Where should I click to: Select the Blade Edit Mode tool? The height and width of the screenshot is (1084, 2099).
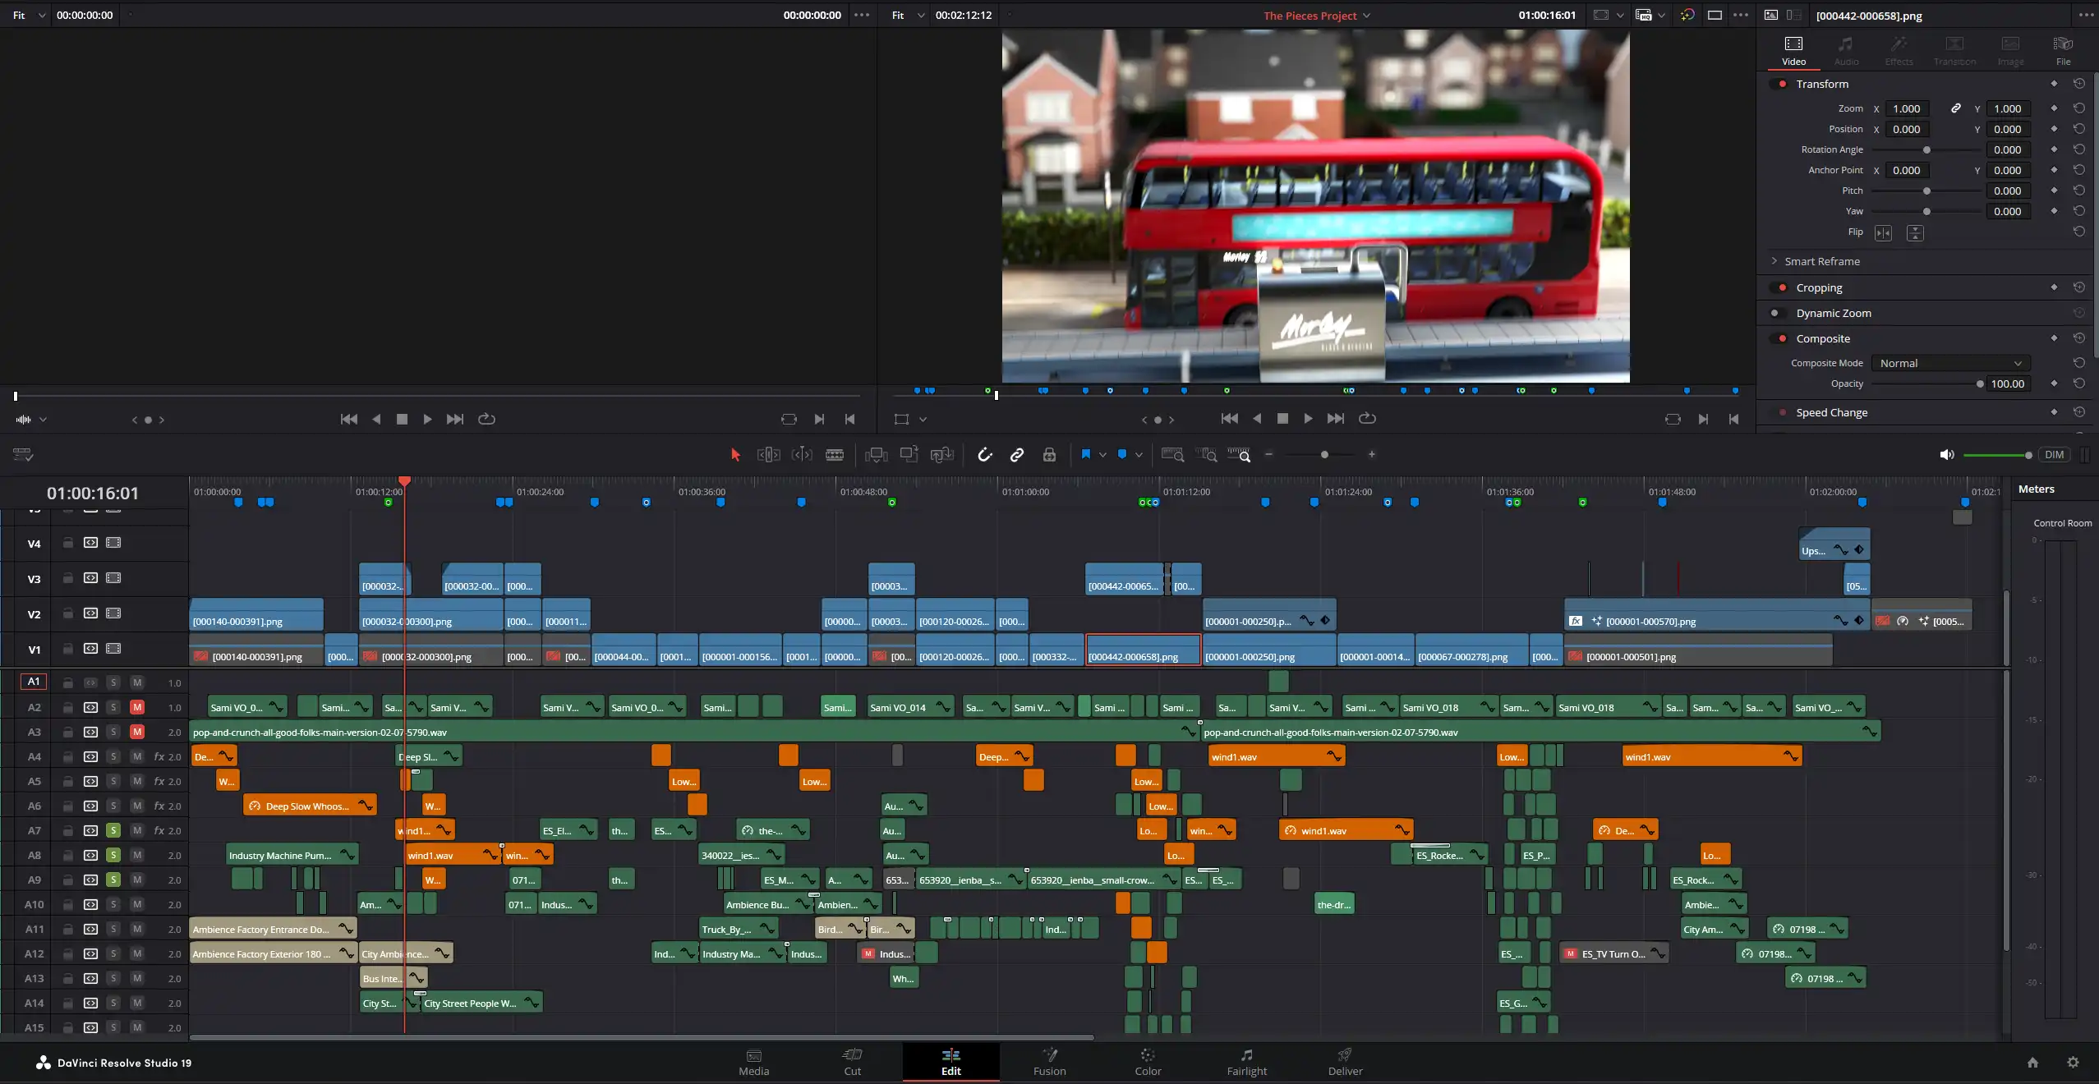pos(835,455)
